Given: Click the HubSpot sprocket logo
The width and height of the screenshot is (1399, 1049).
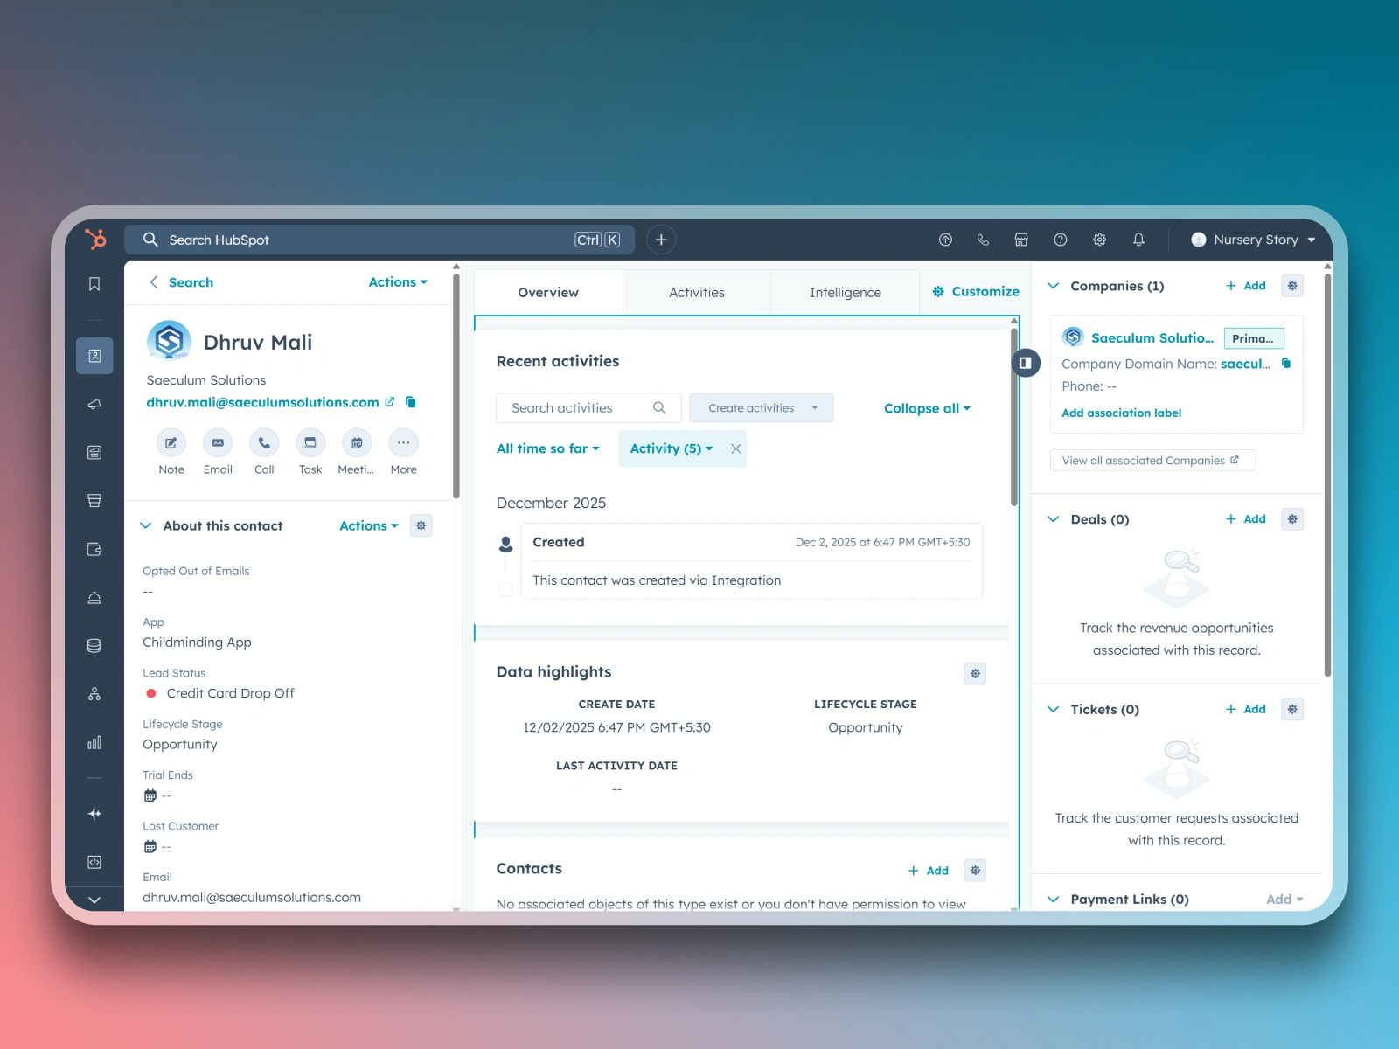Looking at the screenshot, I should coord(95,239).
